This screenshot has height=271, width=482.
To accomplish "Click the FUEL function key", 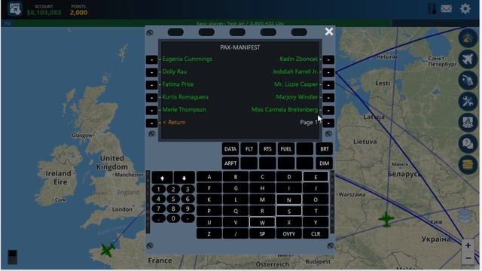I will [286, 149].
